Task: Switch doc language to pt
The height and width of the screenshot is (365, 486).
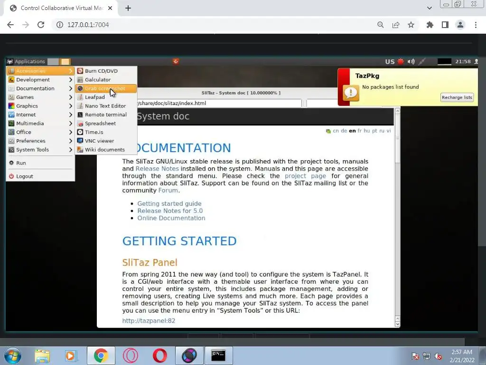Action: pos(374,131)
